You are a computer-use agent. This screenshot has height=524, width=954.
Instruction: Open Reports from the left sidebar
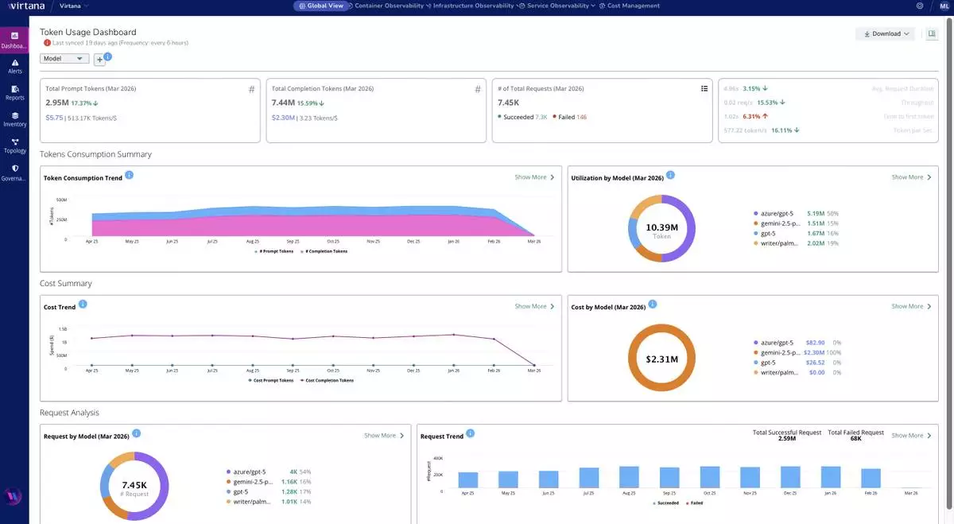click(14, 92)
